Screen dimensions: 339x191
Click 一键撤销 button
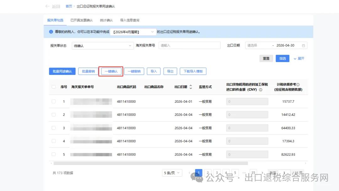pos(134,71)
